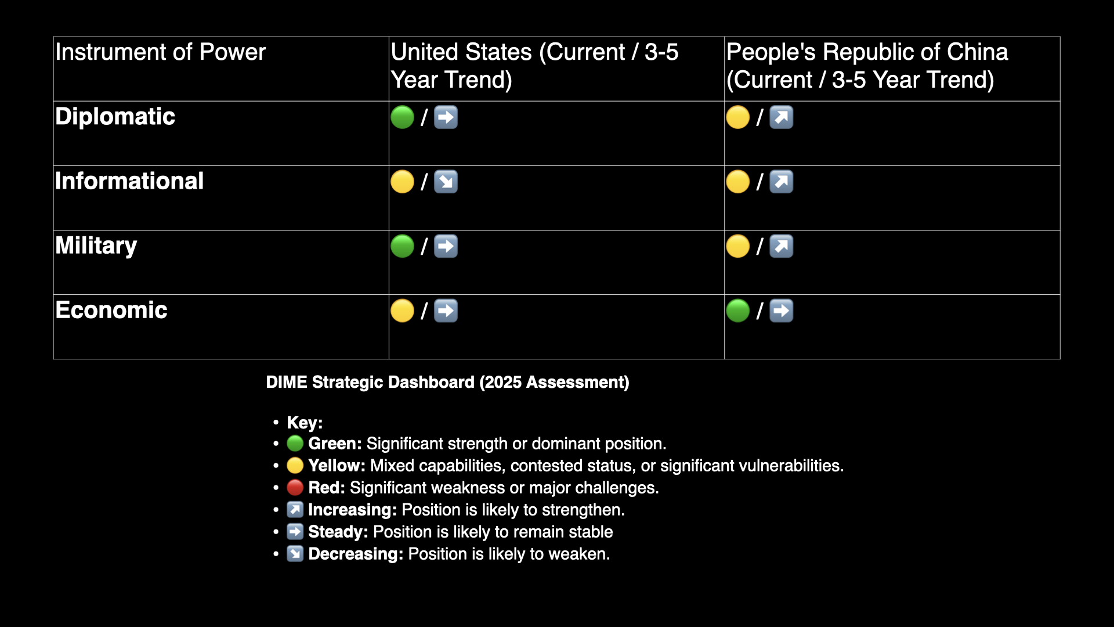Image resolution: width=1114 pixels, height=627 pixels.
Task: Click the green circle in the legend
Action: click(295, 444)
